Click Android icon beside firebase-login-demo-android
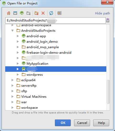The width and height of the screenshot is (115, 131). coord(24,52)
